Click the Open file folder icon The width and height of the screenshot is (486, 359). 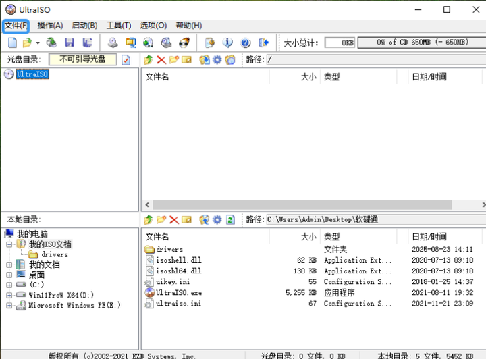(x=27, y=43)
